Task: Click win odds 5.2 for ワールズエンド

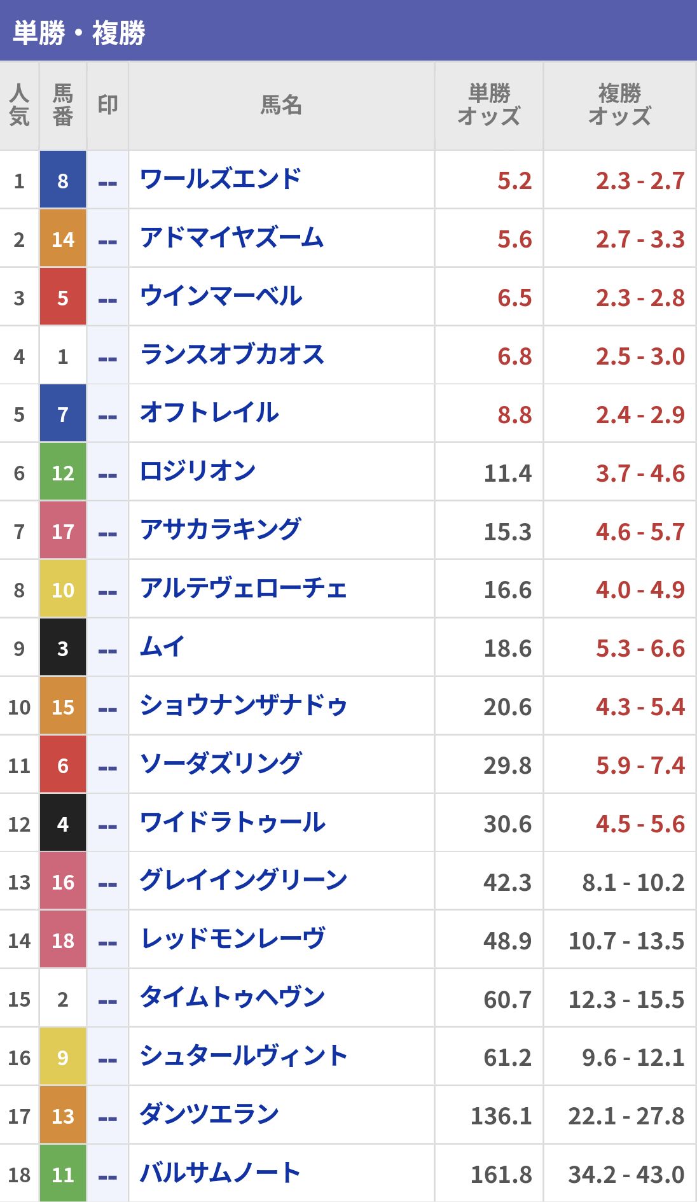Action: click(514, 181)
